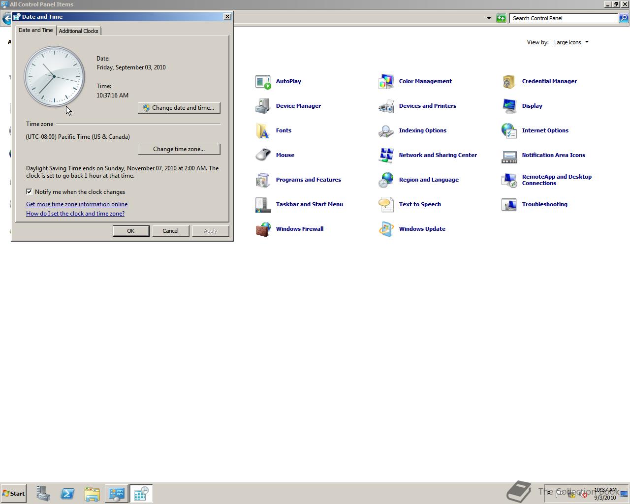Click the Change time zone button
This screenshot has height=504, width=630.
(x=179, y=149)
